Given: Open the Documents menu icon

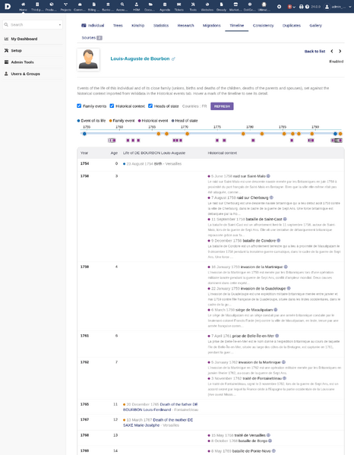Looking at the screenshot, I should (150, 5).
